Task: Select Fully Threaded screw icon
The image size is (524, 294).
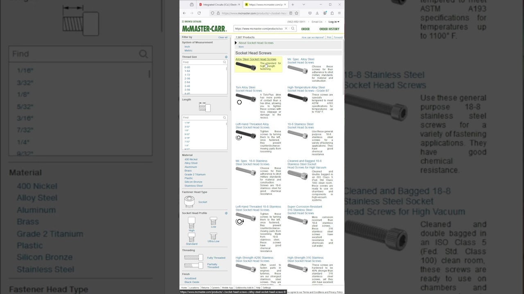Action: pyautogui.click(x=194, y=257)
